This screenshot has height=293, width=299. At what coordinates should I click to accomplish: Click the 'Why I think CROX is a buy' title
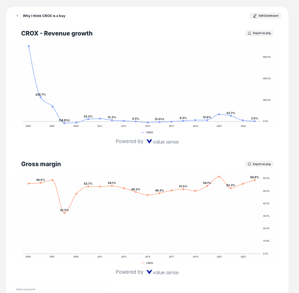(44, 16)
